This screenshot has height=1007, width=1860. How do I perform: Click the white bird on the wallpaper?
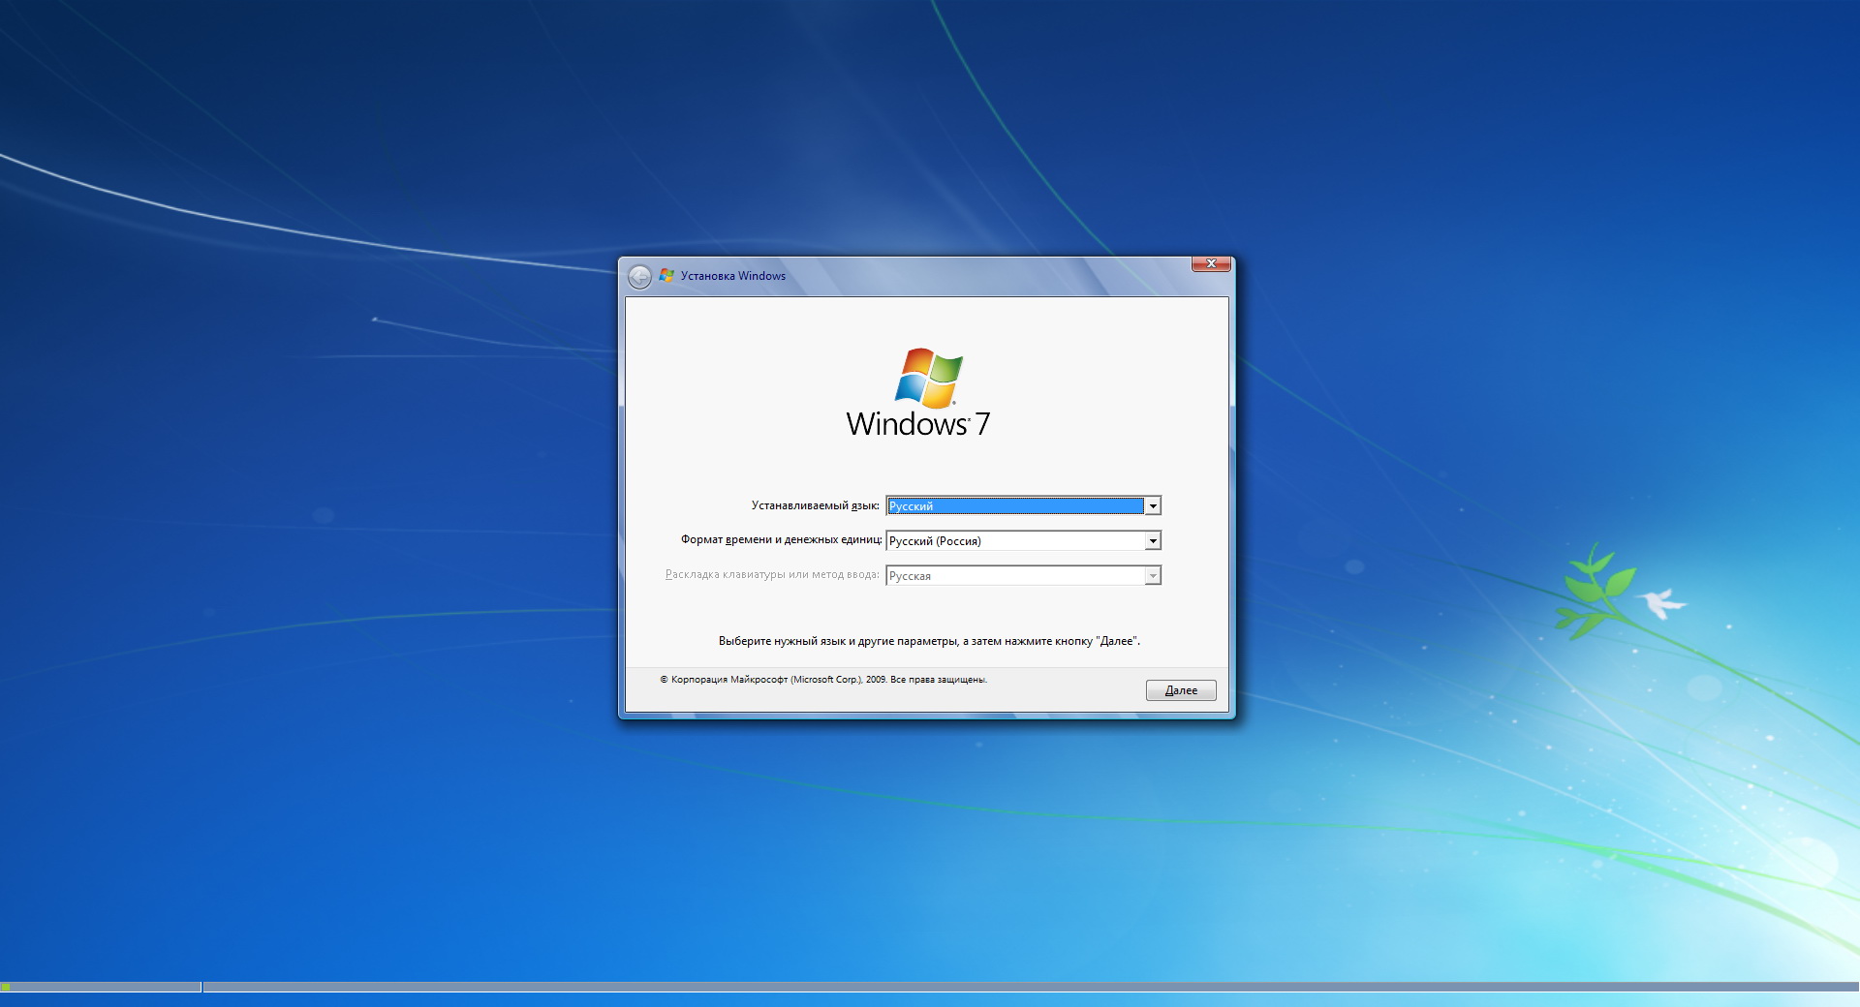click(x=1662, y=601)
